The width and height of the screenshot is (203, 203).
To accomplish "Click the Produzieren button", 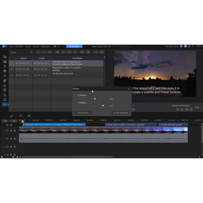I will [74, 46].
